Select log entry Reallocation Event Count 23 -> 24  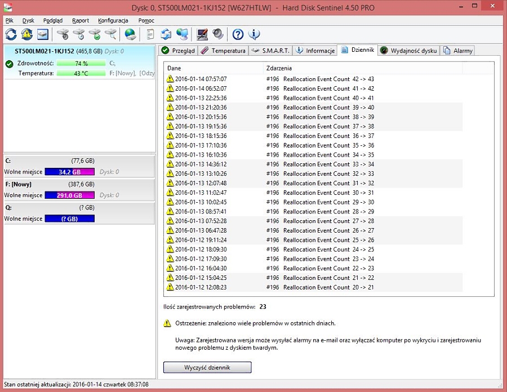(x=314, y=259)
